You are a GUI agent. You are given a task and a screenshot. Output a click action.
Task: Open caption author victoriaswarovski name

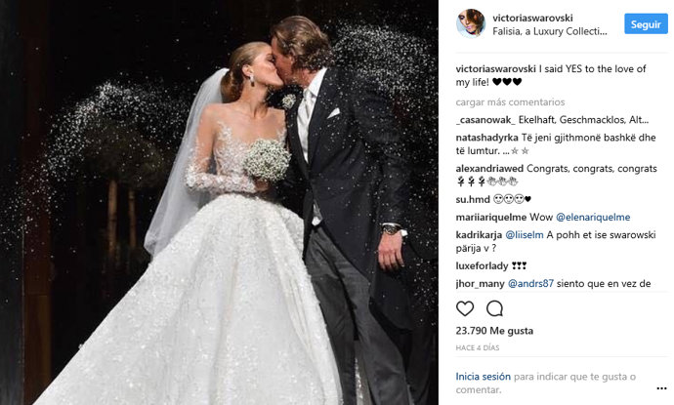coord(495,69)
